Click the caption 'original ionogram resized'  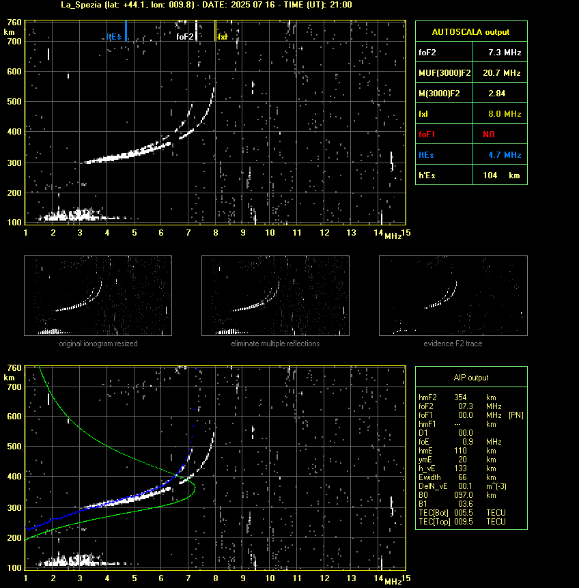pos(98,344)
